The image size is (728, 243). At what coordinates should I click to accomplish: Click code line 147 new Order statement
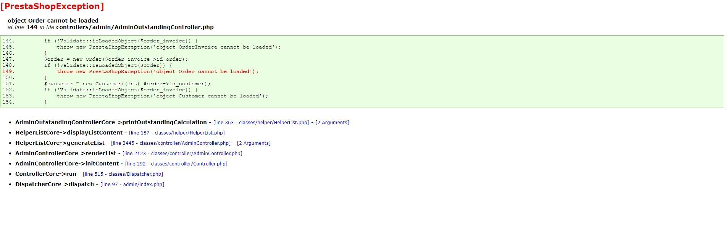click(116, 59)
